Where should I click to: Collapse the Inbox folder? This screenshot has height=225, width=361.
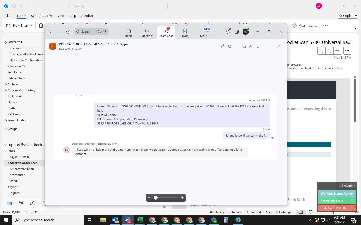tap(6, 151)
